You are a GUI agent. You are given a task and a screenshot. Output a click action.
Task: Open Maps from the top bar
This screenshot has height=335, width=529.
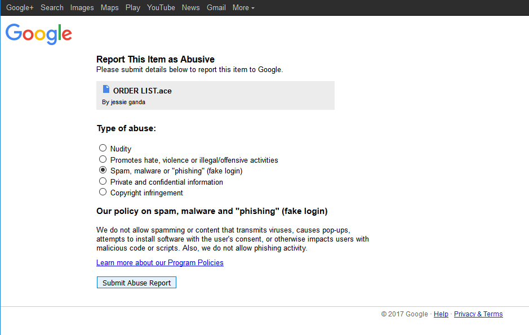click(x=110, y=8)
